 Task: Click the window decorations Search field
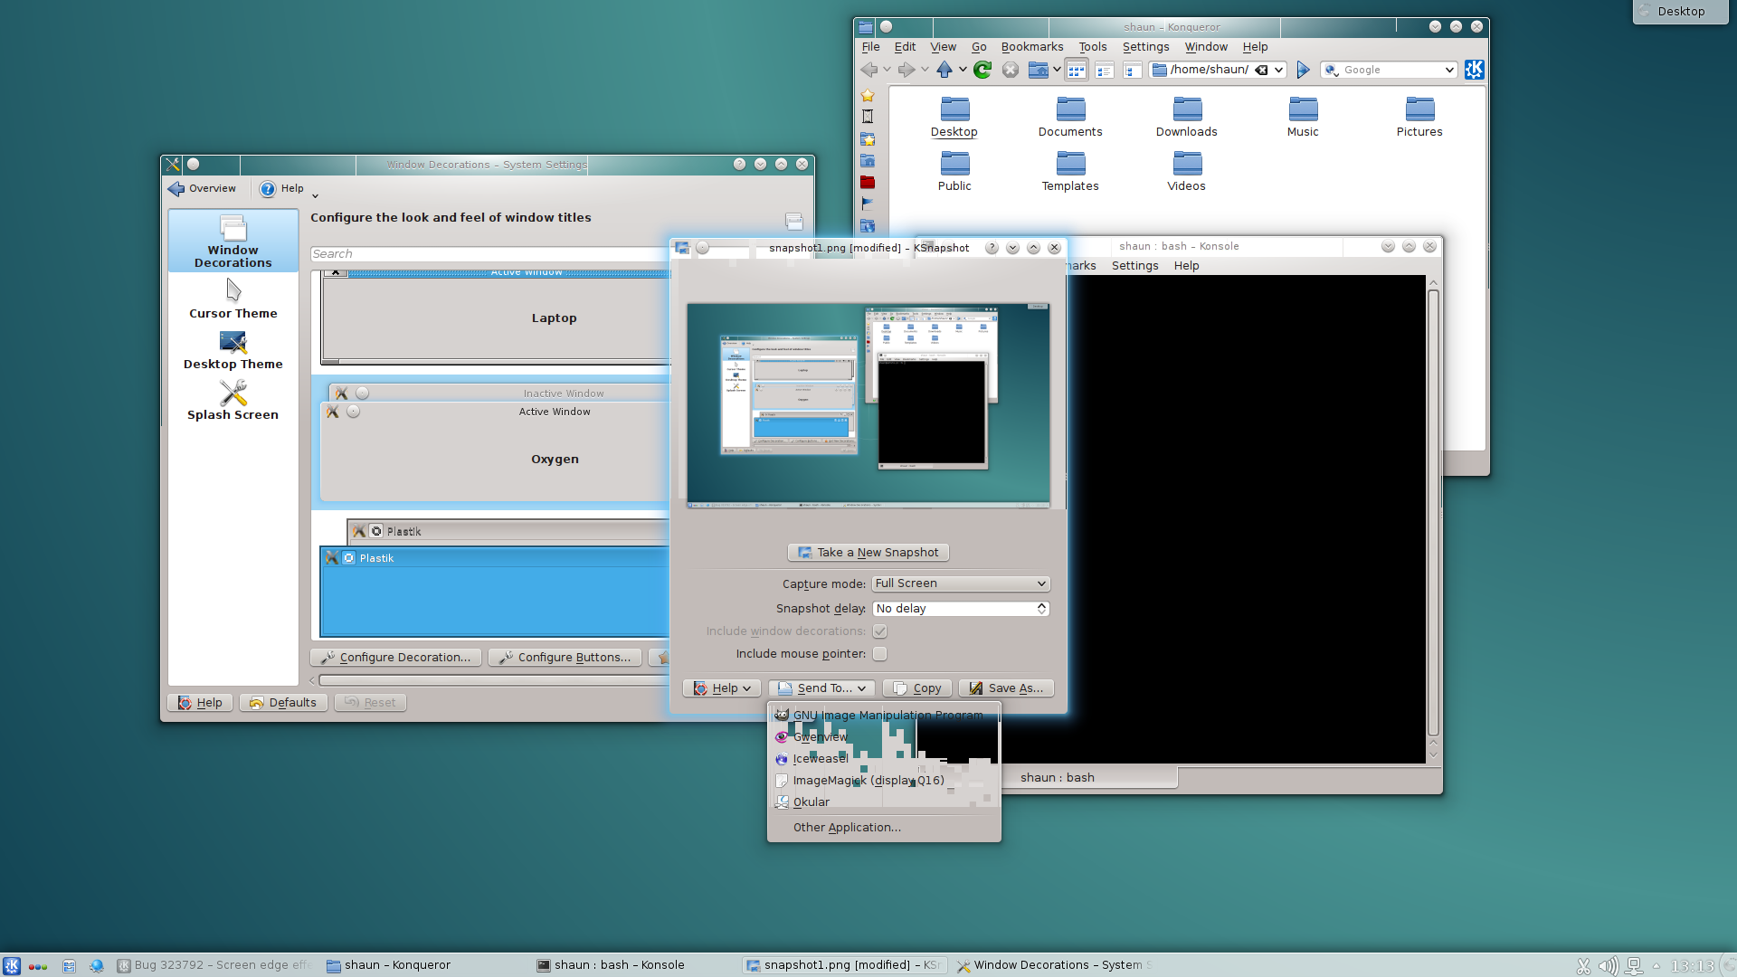(489, 254)
